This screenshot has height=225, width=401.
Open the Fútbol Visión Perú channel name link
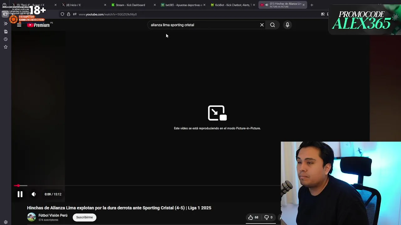[53, 215]
